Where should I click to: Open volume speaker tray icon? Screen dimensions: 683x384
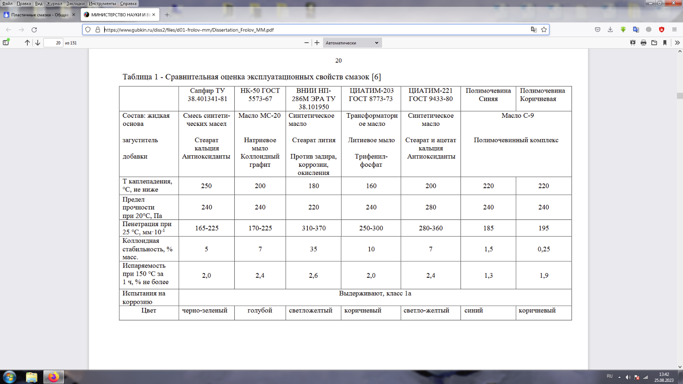[628, 377]
